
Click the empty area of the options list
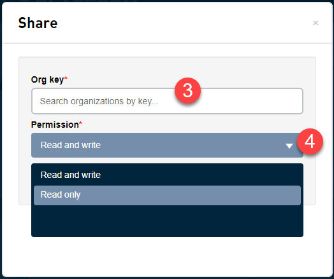point(167,221)
